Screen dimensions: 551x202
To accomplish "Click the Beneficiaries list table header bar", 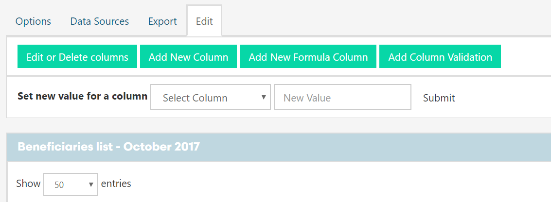I will pos(278,147).
